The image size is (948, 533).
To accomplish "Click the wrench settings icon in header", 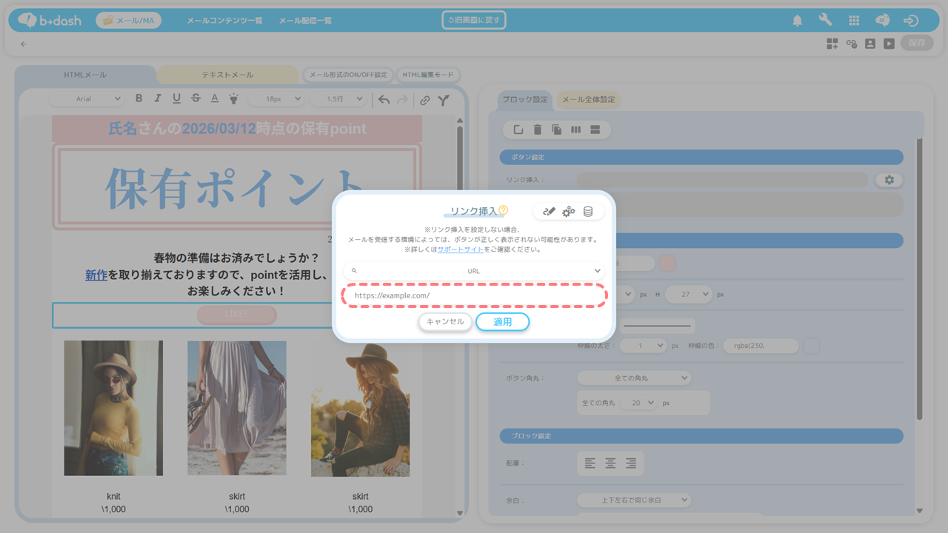I will 825,21.
